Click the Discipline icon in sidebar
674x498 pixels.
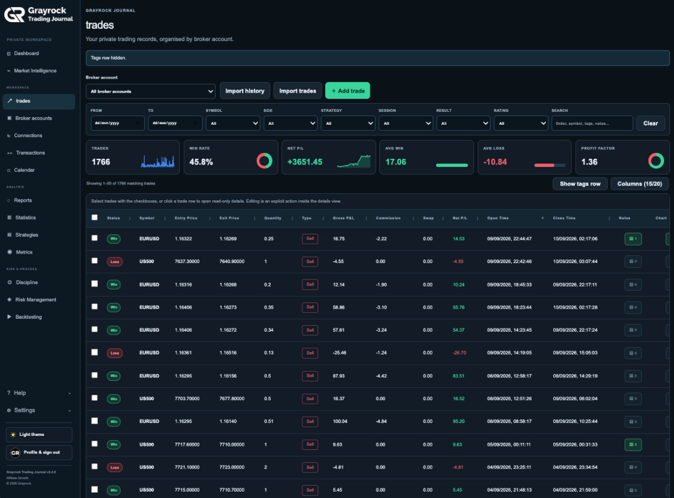[9, 282]
